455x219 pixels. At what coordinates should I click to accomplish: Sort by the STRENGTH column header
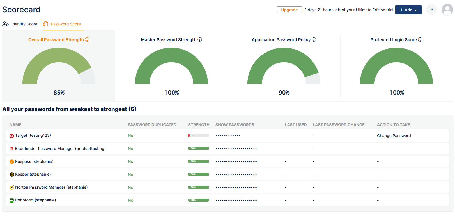point(199,125)
